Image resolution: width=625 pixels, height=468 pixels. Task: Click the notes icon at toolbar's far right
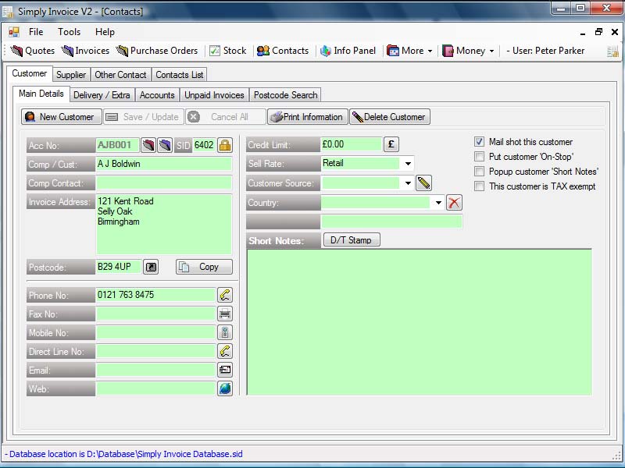pyautogui.click(x=612, y=51)
